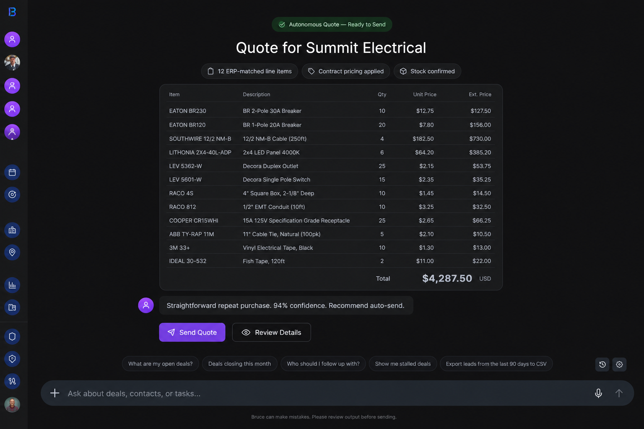This screenshot has height=429, width=644.
Task: Open the calendar icon in the sidebar
Action: point(12,172)
